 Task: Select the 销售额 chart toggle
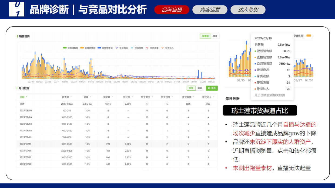205,36
